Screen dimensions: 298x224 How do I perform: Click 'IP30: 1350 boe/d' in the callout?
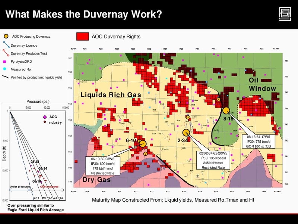coord(213,158)
